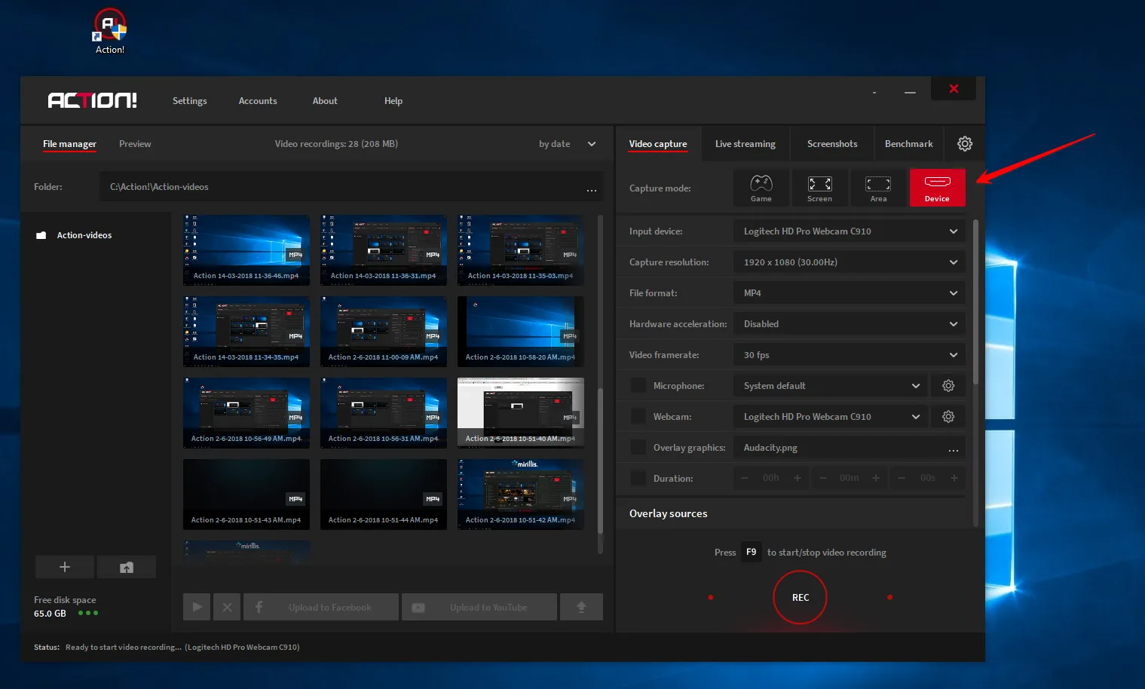
Task: Open the sort by date dropdown
Action: 568,144
